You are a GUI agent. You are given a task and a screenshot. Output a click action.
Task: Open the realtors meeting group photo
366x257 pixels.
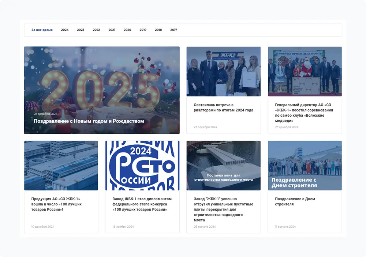pos(223,71)
